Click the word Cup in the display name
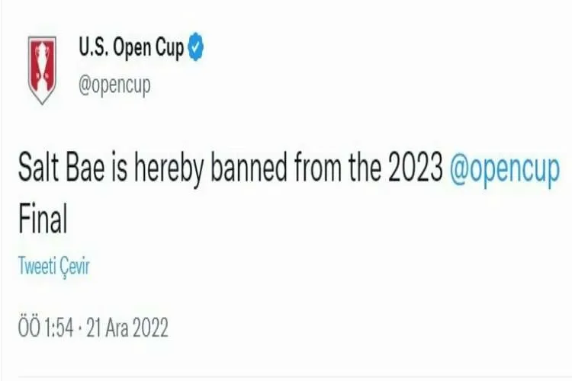Image resolution: width=572 pixels, height=381 pixels. click(168, 49)
